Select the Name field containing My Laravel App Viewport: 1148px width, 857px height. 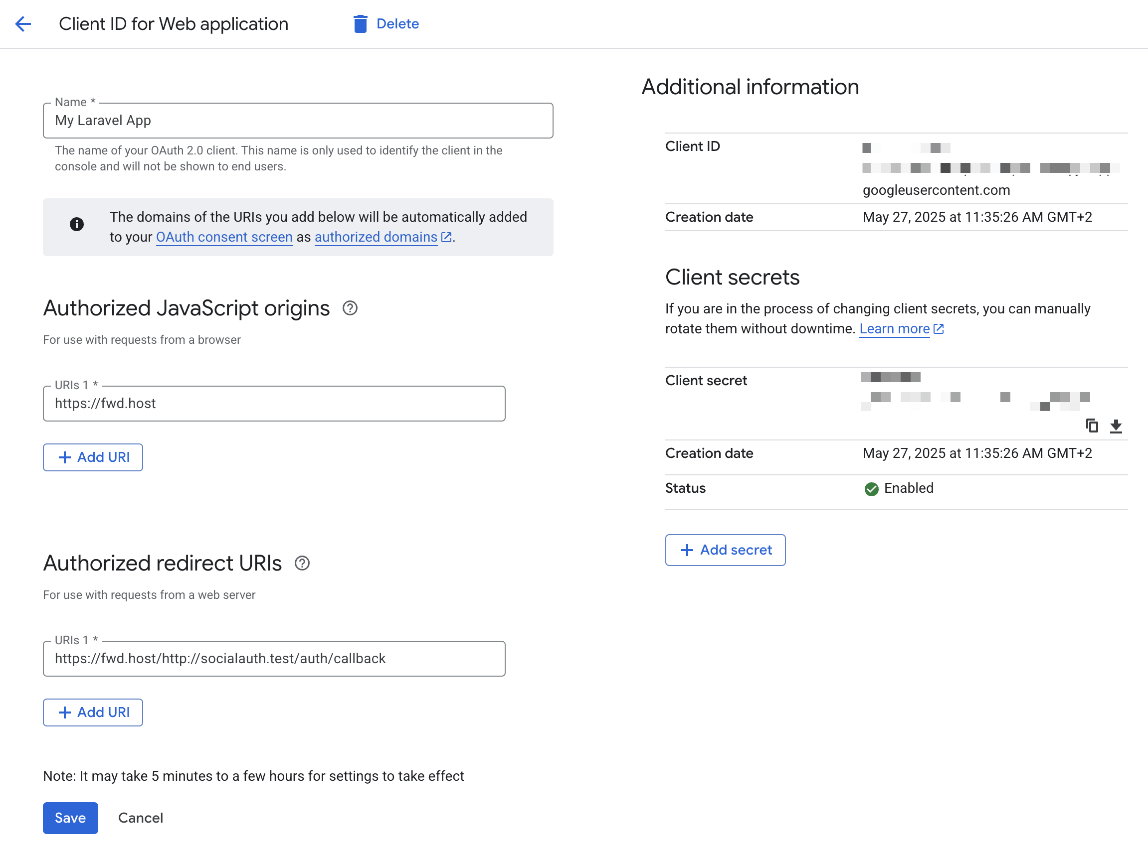tap(297, 120)
